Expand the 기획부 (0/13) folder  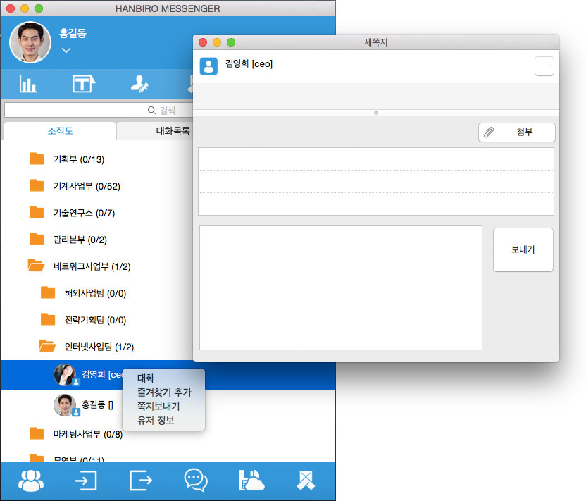point(37,159)
